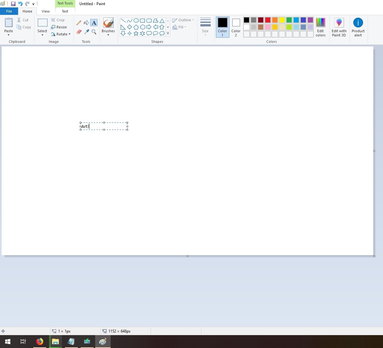The image size is (383, 348).
Task: Open the shape Fill dropdown
Action: point(179,27)
